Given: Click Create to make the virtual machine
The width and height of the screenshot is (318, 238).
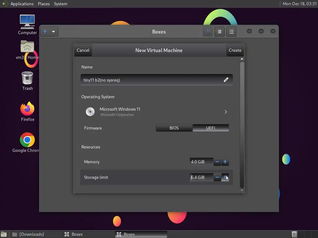Looking at the screenshot, I should [235, 50].
